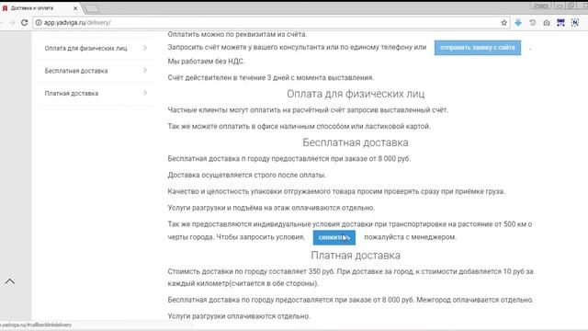Viewport: 588px width, 331px height.
Task: Click the circular history arrow extension icon
Action: click(x=533, y=22)
